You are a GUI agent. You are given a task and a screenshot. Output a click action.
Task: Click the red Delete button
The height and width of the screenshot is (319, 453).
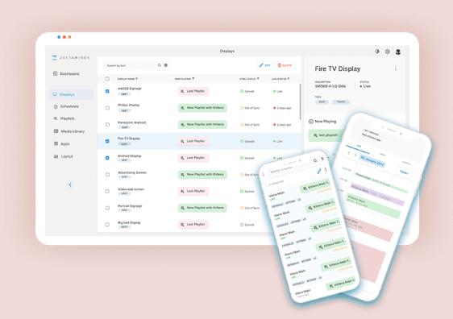285,65
